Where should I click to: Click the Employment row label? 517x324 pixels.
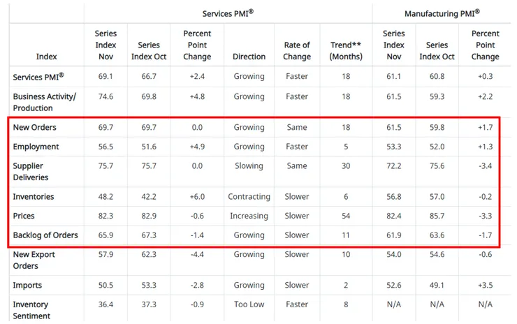pos(36,147)
